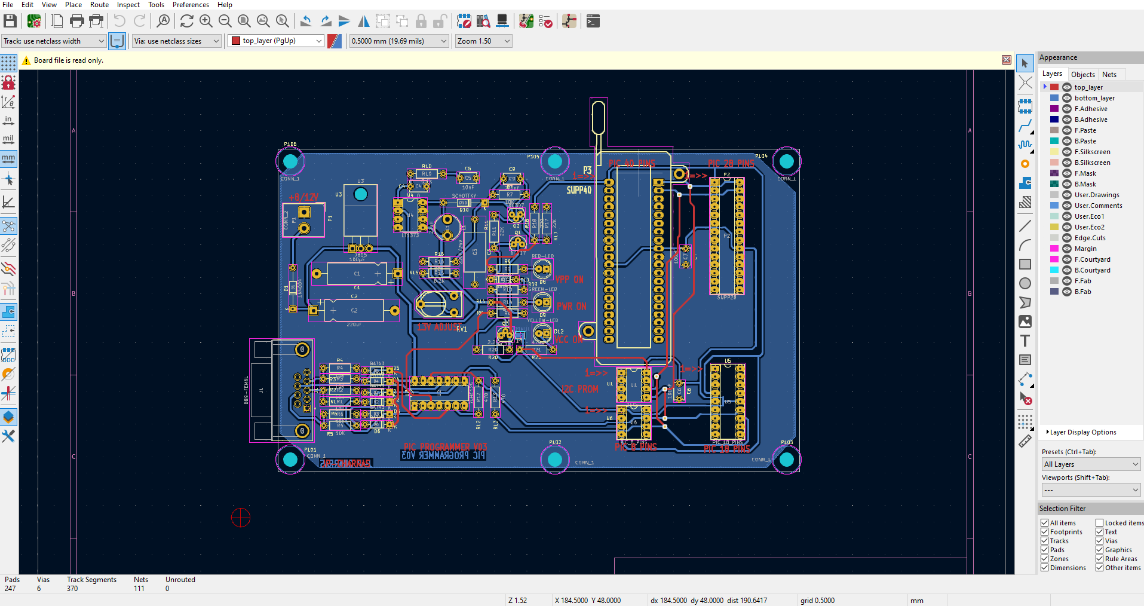Open the 3D viewer icon

coord(502,22)
